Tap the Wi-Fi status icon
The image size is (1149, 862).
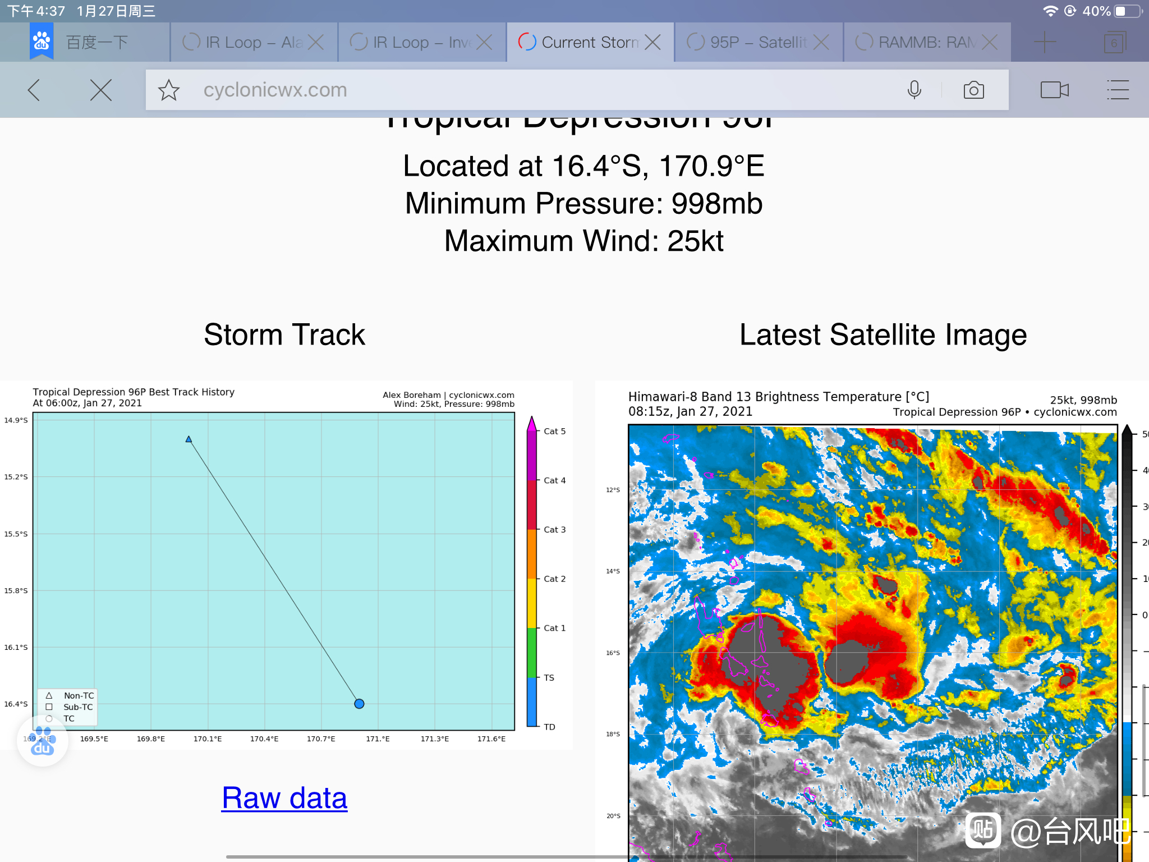1050,11
